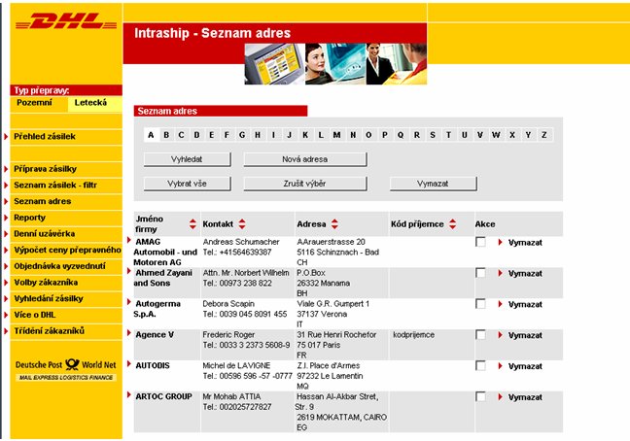
Task: Click the Zrušit výběr button
Action: (305, 184)
